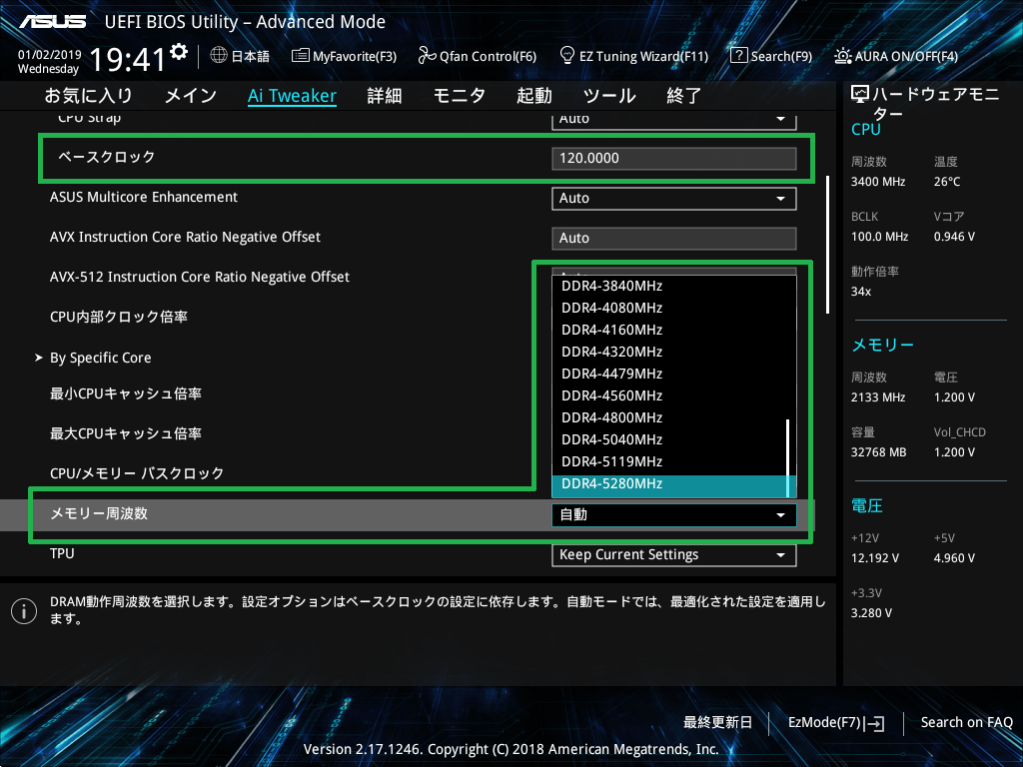Viewport: 1023px width, 767px height.
Task: Click the hardware monitor icon in the side panel
Action: tap(860, 95)
